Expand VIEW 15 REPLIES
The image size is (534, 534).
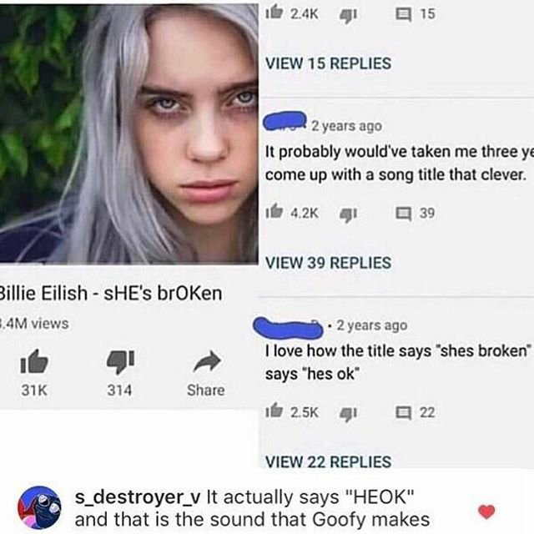pyautogui.click(x=328, y=63)
